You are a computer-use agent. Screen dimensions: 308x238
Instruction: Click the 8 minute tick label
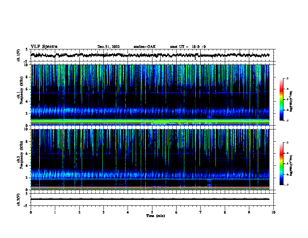[225, 212]
